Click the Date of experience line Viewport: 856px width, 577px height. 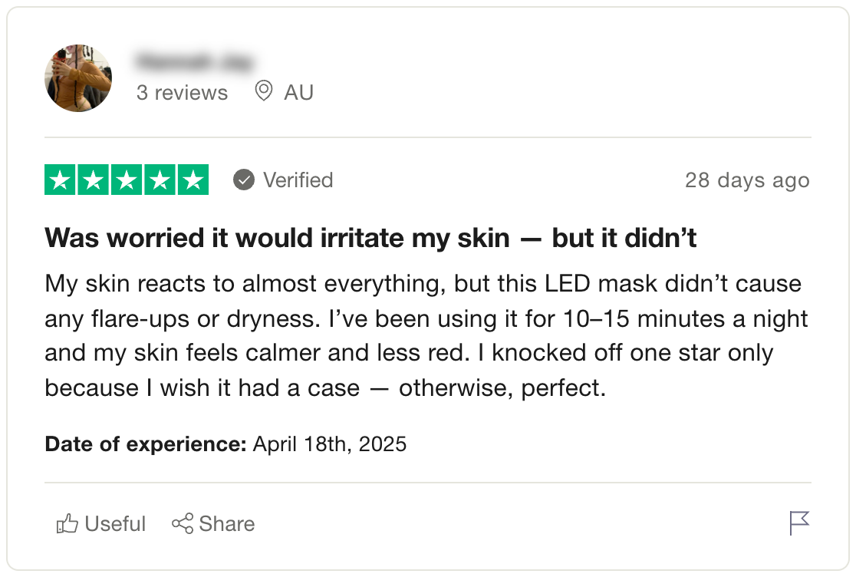pyautogui.click(x=226, y=443)
